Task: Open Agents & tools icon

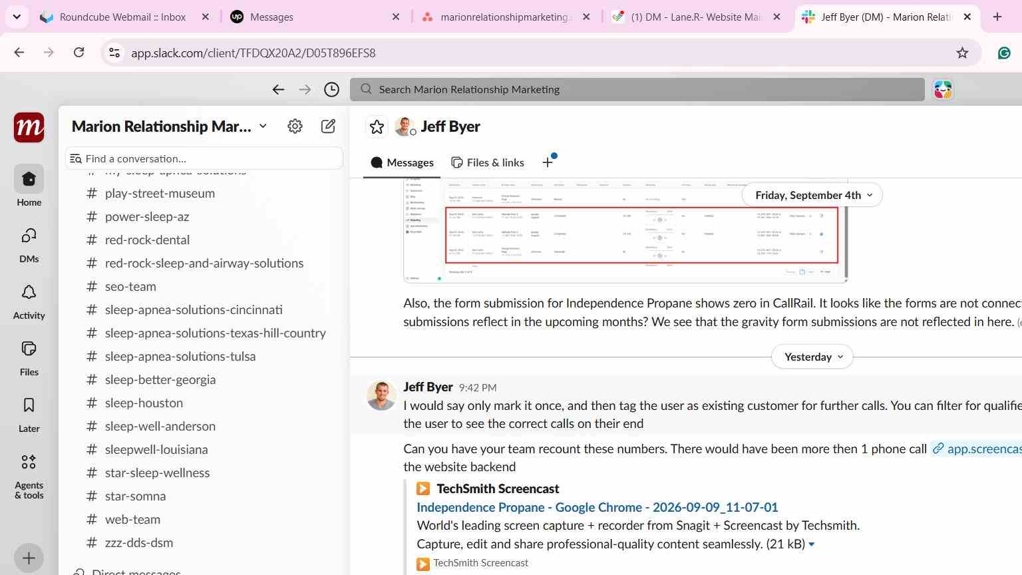Action: pos(29,463)
